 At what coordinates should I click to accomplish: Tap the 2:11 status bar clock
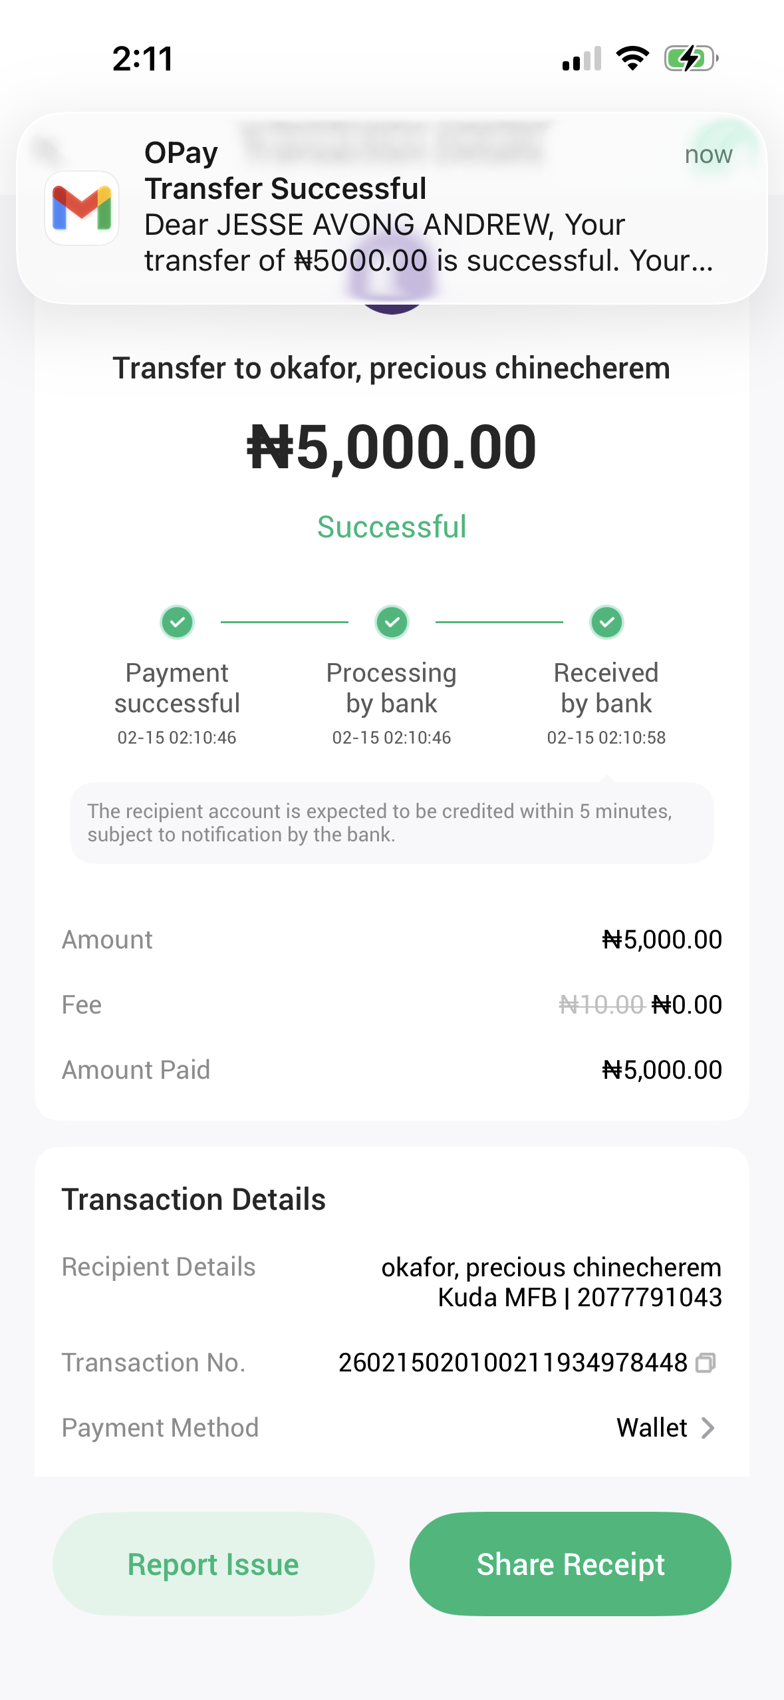coord(143,59)
